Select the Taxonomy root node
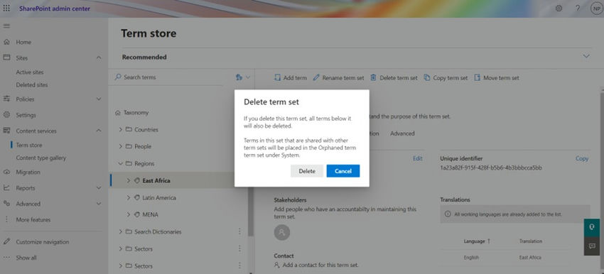This screenshot has width=604, height=274. pyautogui.click(x=136, y=113)
